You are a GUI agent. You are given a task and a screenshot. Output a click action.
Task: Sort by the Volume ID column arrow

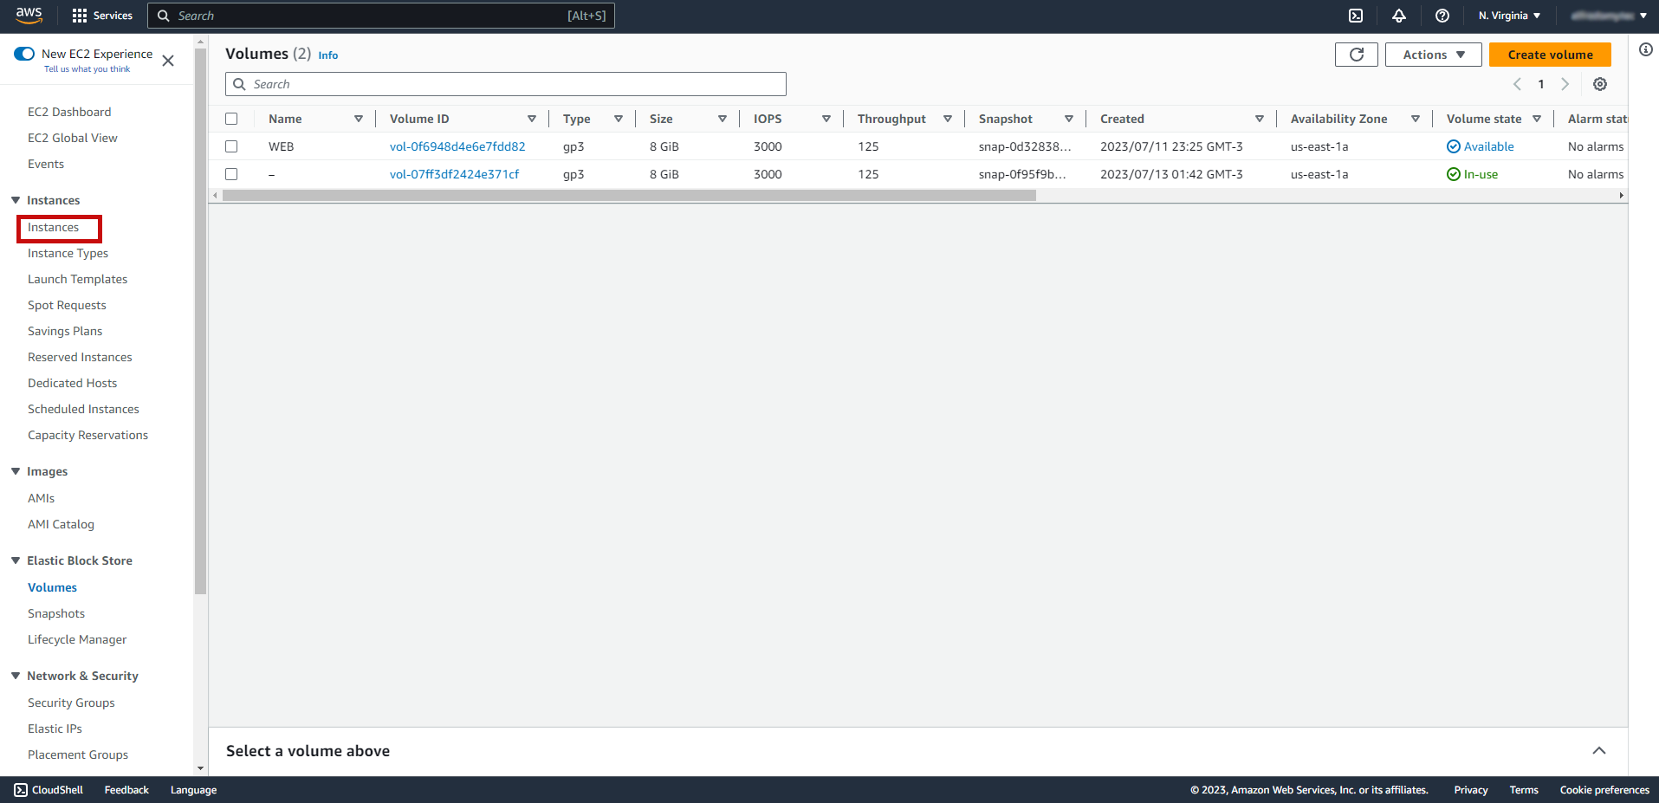[x=532, y=119]
